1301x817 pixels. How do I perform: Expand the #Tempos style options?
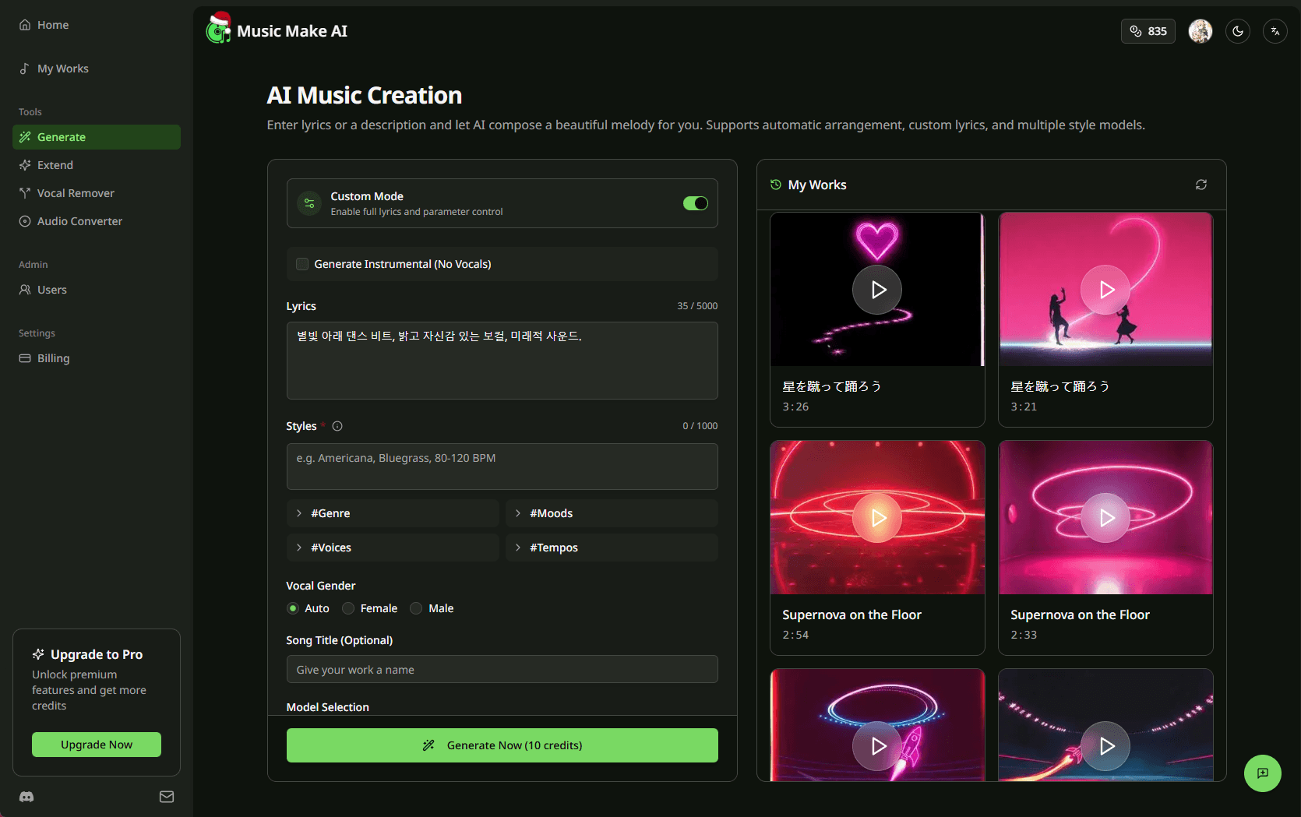(x=611, y=548)
